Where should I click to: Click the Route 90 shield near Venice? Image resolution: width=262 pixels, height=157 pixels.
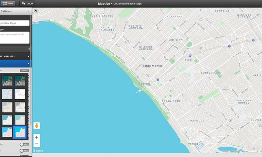253,149
